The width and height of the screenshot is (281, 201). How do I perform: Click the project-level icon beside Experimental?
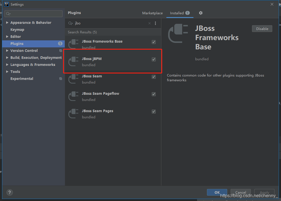tap(61, 79)
